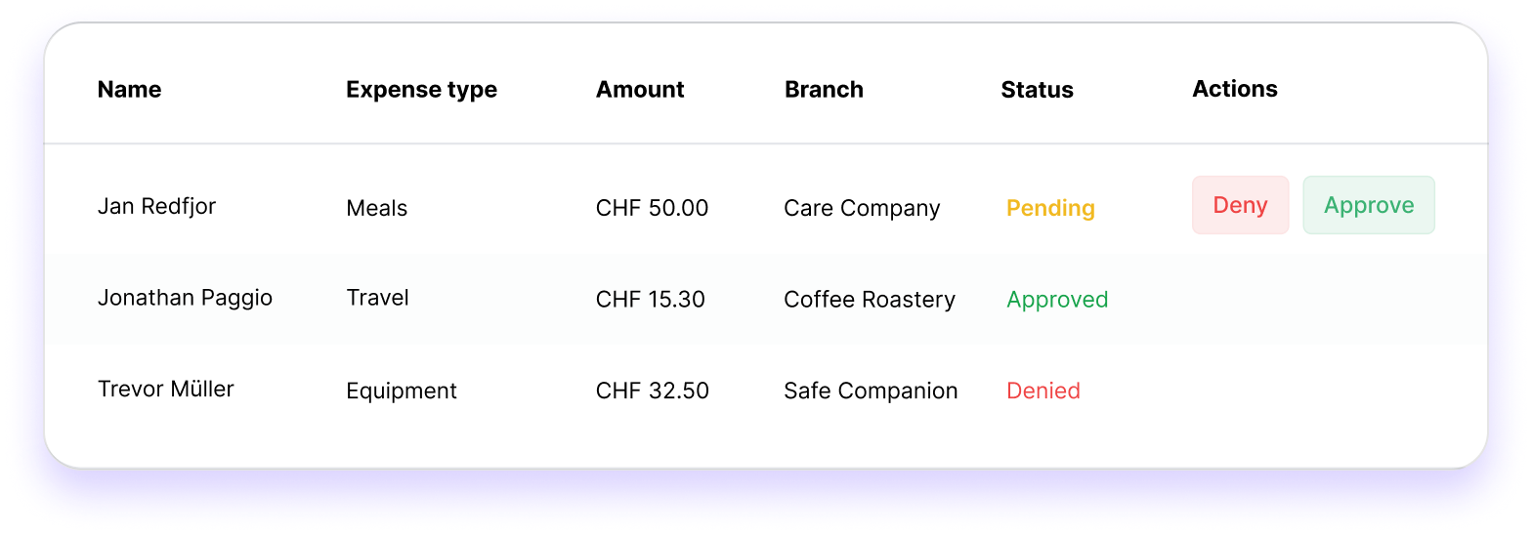Click the Branch column header
This screenshot has width=1532, height=535.
point(824,90)
